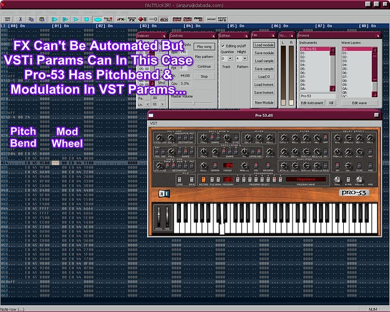
Task: Click the Glide knob on Pro-53
Action: tap(203, 165)
